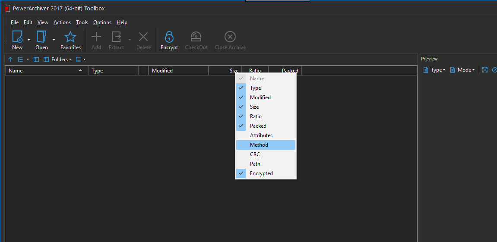This screenshot has height=242, width=497.
Task: Open the Actions menu
Action: point(62,22)
